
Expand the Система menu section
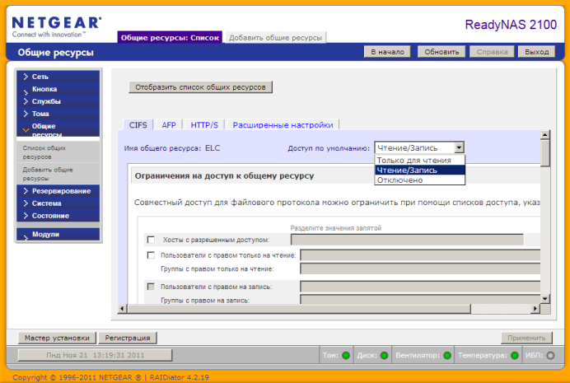(x=58, y=203)
